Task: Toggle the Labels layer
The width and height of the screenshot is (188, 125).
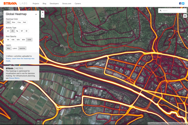Action: click(x=15, y=48)
